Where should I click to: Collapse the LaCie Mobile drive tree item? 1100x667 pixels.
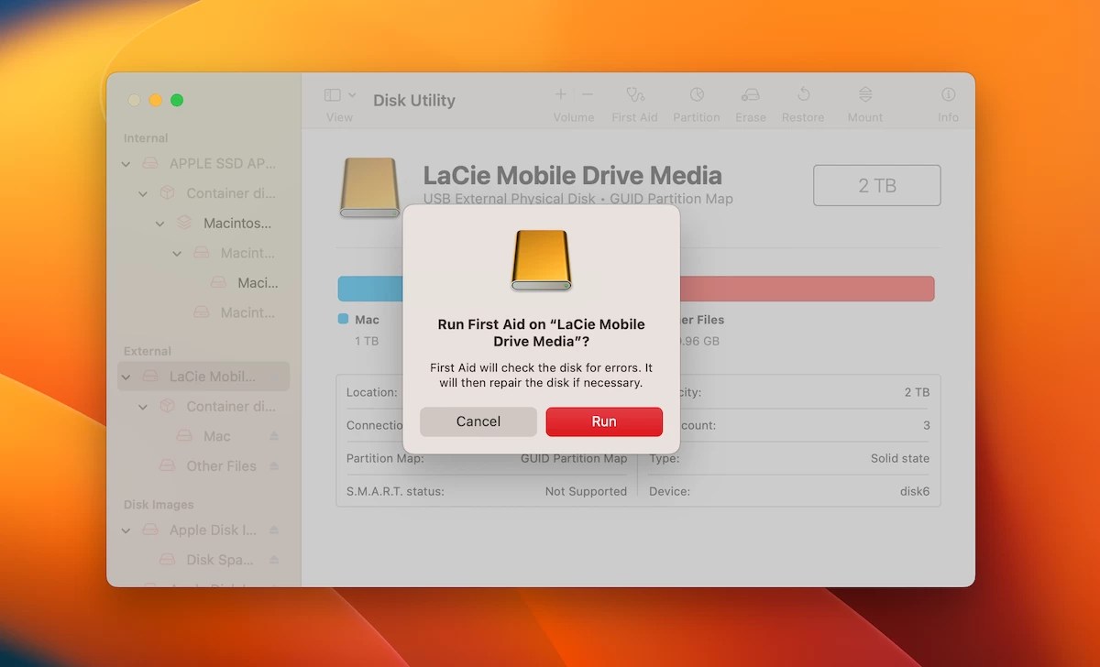[x=125, y=377]
